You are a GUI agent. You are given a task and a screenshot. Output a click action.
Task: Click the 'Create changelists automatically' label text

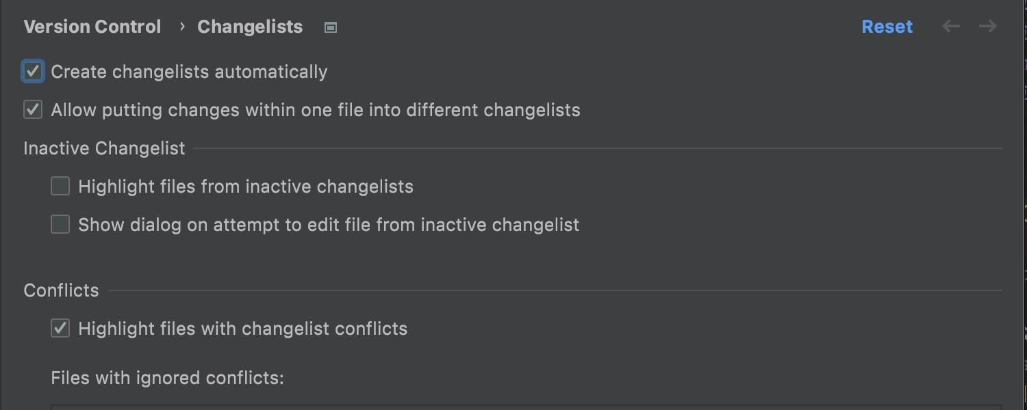tap(189, 72)
